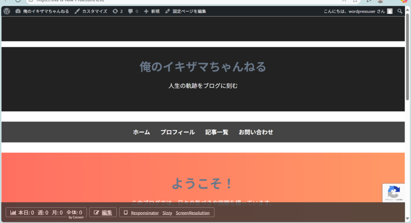Click the admin bar search magnifier icon
This screenshot has height=223, width=411.
point(400,11)
